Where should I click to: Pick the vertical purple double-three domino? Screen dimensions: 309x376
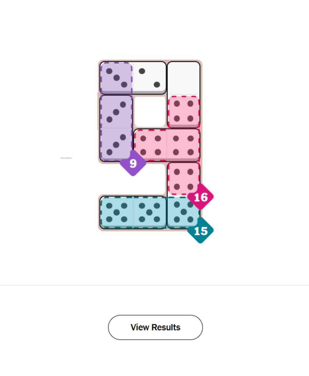116,128
